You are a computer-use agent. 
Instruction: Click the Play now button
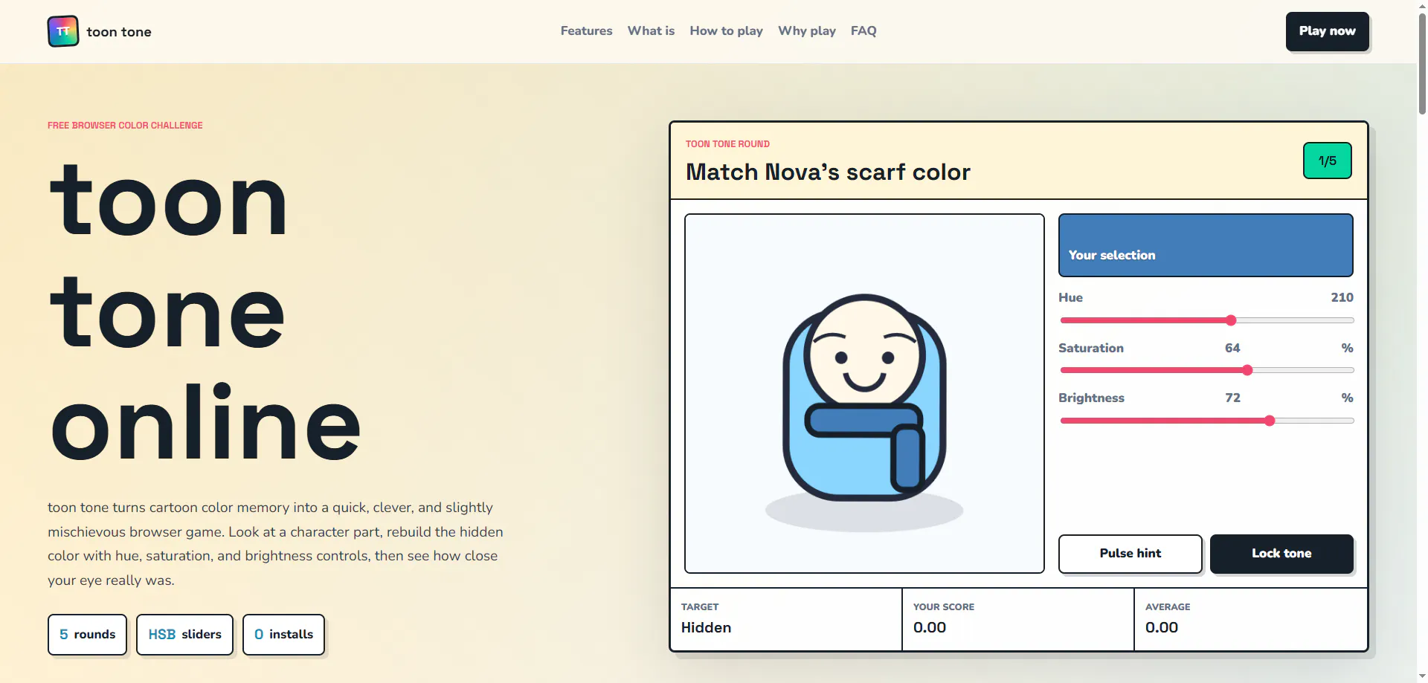1327,31
